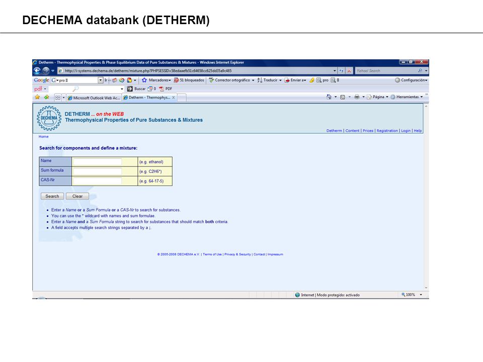Screen dimensions: 483x362
Task: Click the CAS-Nr input field
Action: [x=97, y=181]
